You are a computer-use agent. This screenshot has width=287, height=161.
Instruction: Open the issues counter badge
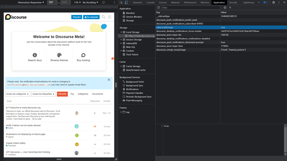[265, 2]
